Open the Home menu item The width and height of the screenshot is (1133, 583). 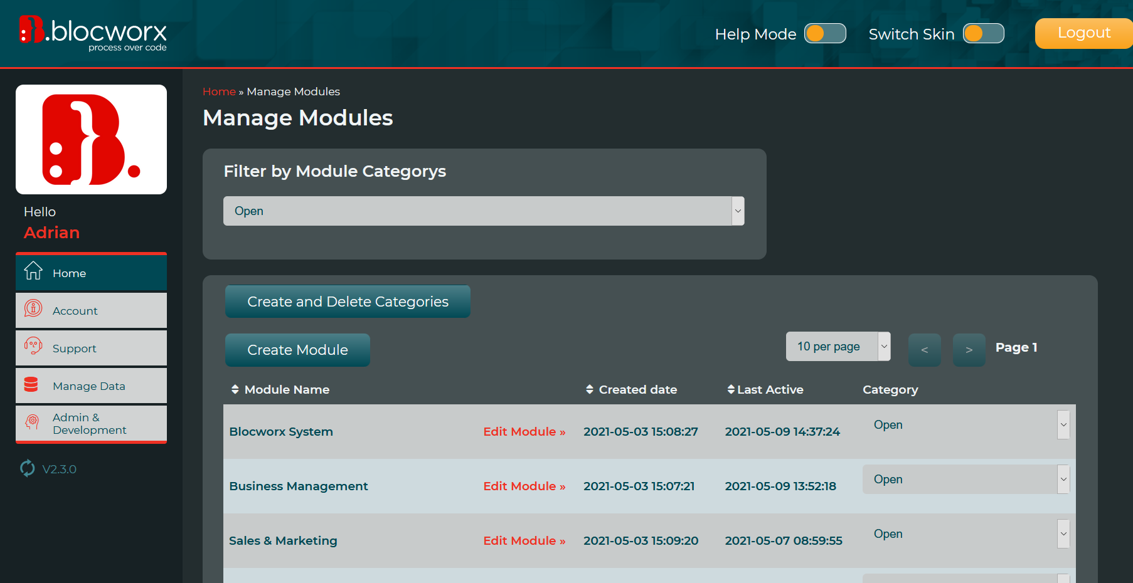[x=91, y=273]
